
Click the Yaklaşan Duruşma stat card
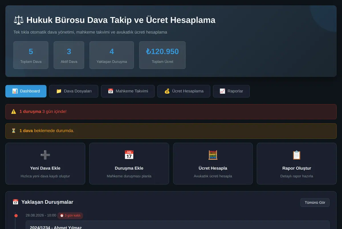pos(112,55)
